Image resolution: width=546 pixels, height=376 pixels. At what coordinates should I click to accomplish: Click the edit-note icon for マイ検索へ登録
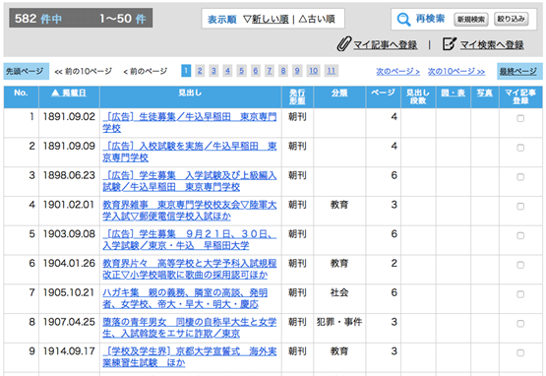point(449,44)
